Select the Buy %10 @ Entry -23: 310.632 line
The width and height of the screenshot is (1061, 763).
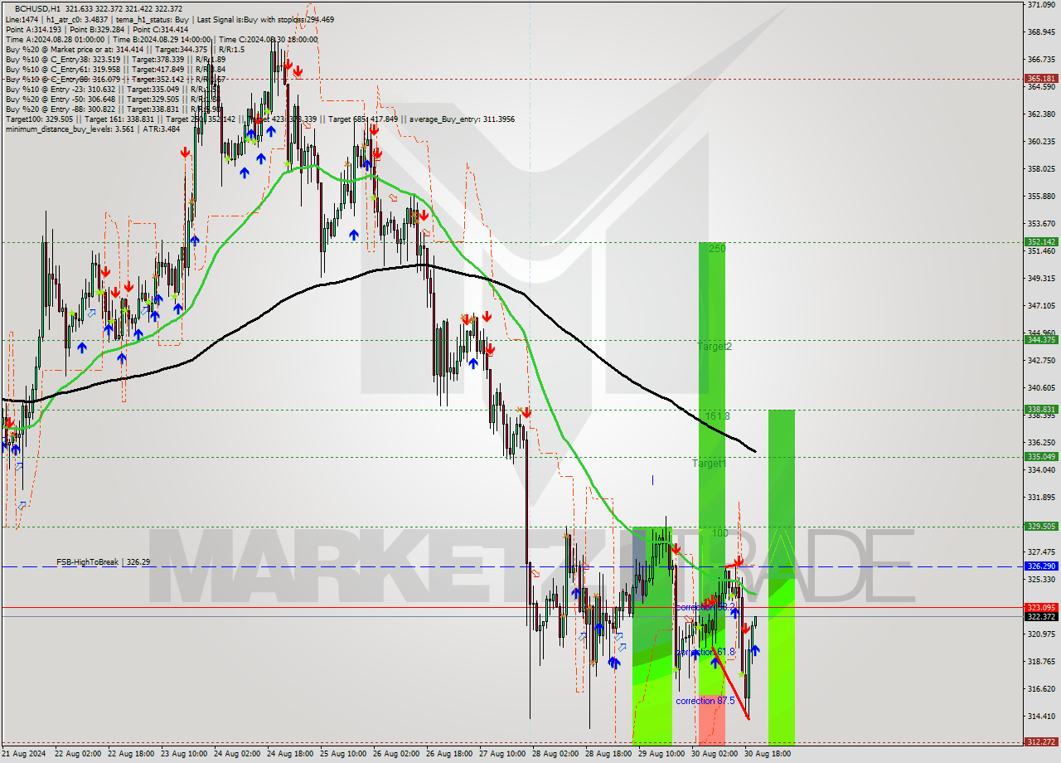point(113,89)
